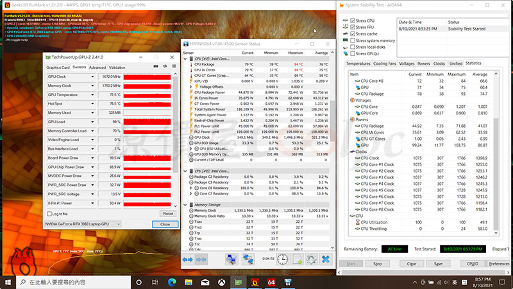
Task: Click Close button in GPU-Z
Action: click(x=165, y=224)
